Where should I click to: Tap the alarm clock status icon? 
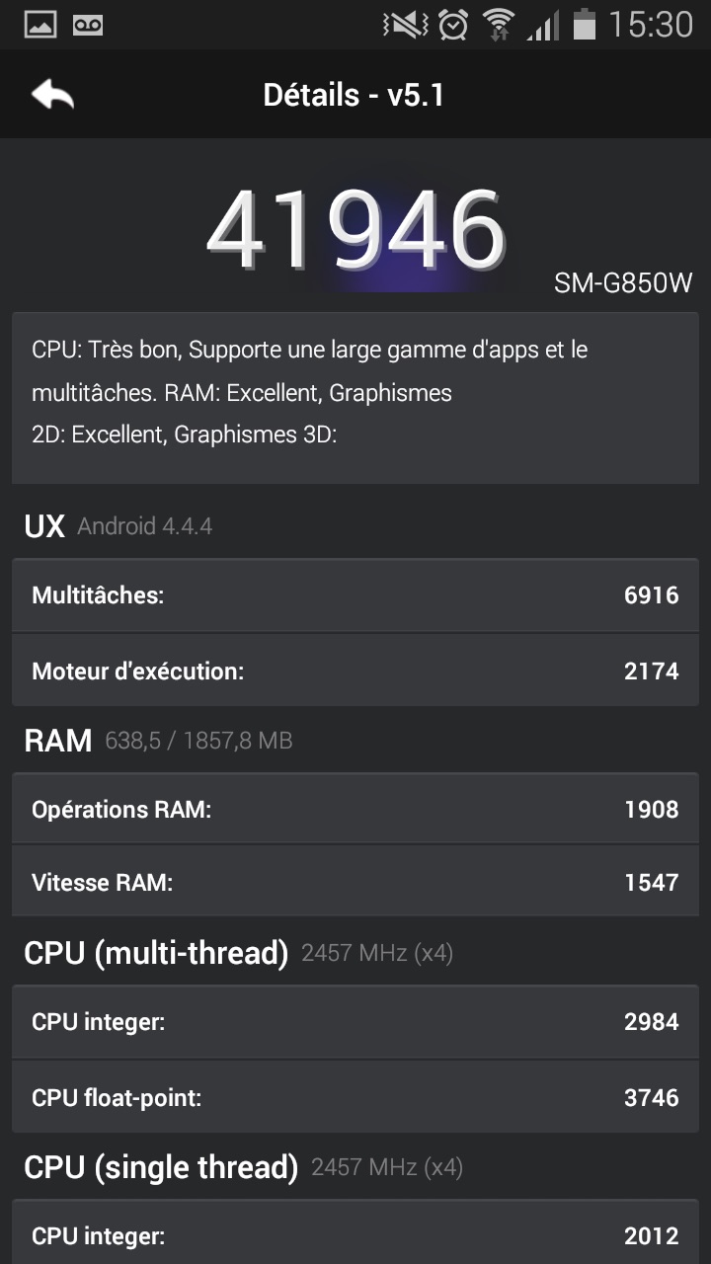(453, 25)
